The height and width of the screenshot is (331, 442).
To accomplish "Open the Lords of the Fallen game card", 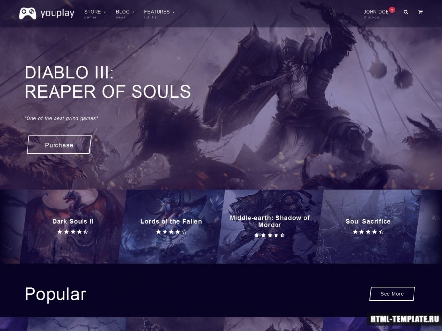I will click(171, 227).
